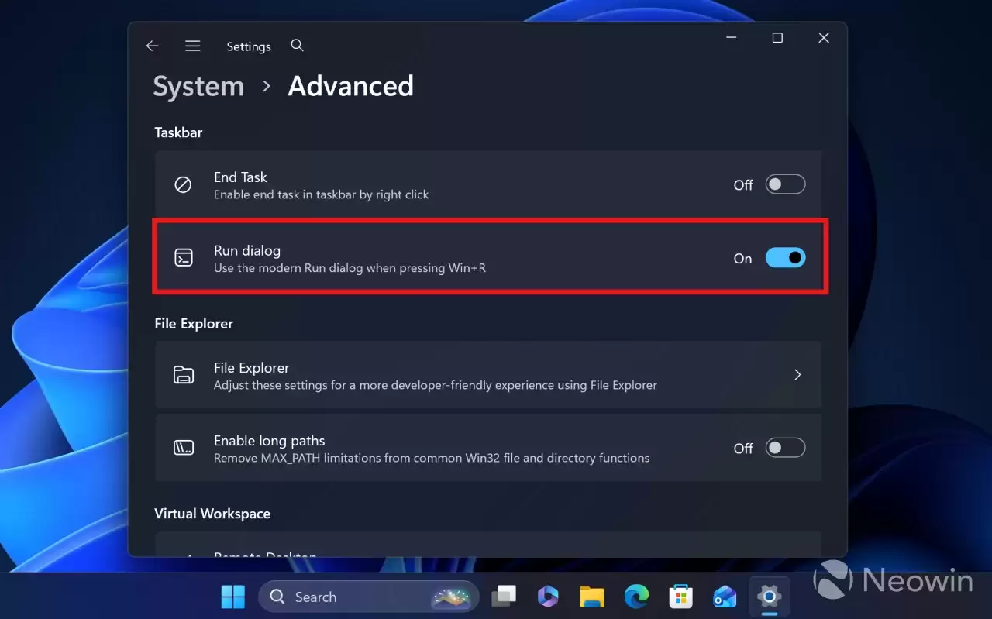Screen dimensions: 992x619
Task: Open the Settings navigation menu
Action: pos(192,46)
